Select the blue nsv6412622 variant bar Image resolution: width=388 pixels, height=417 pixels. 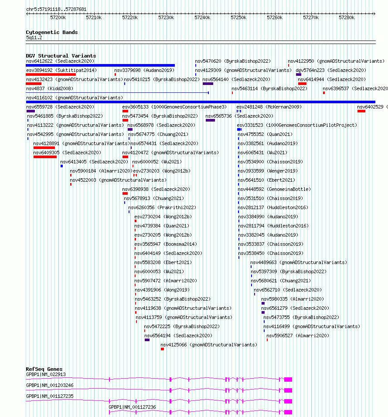click(x=100, y=65)
